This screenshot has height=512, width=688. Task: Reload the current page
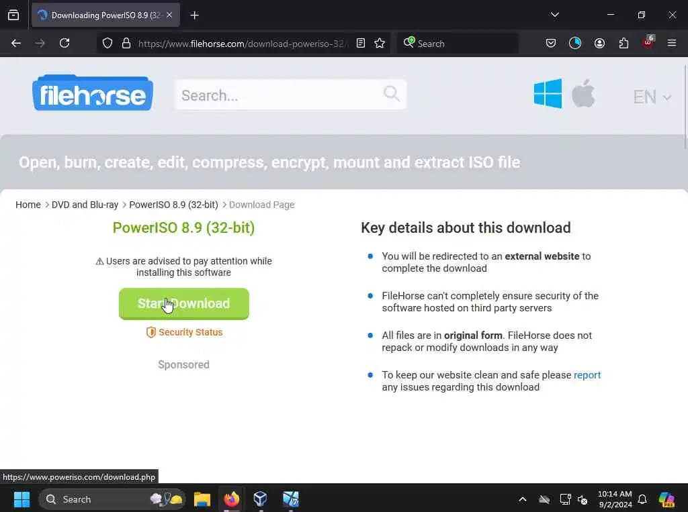pyautogui.click(x=64, y=44)
